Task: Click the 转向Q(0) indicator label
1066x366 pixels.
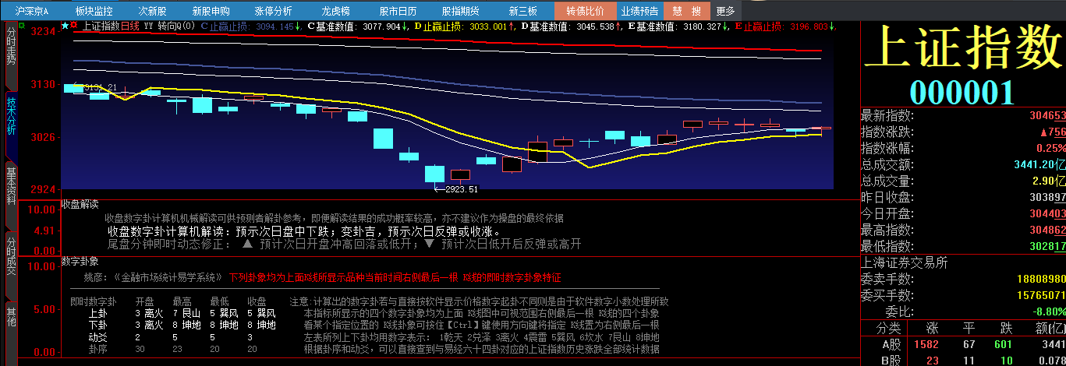Action: pyautogui.click(x=176, y=26)
